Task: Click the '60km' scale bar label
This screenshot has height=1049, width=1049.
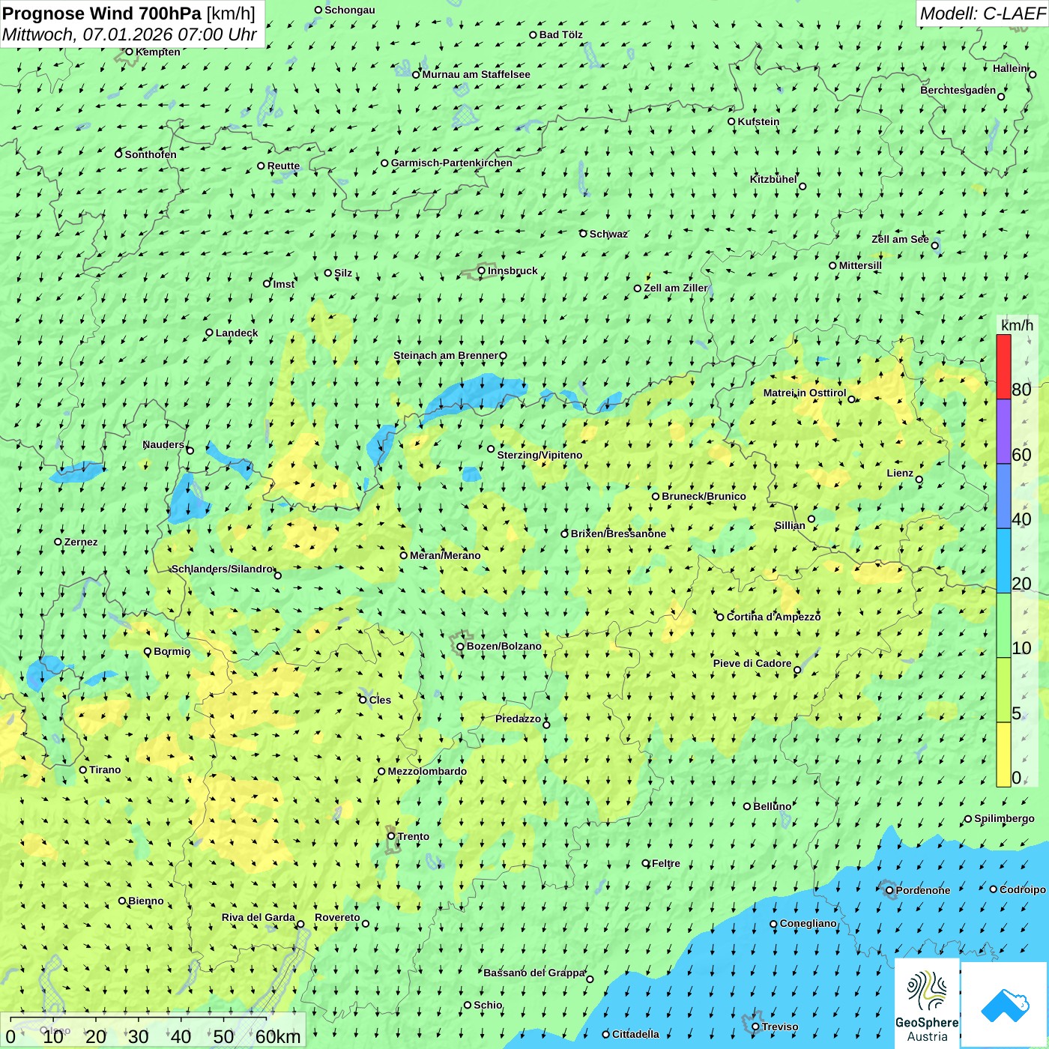Action: [x=278, y=1036]
